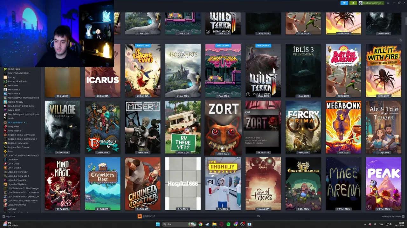Image resolution: width=407 pixels, height=228 pixels.
Task: Select Last Room in game list
Action: [13, 160]
